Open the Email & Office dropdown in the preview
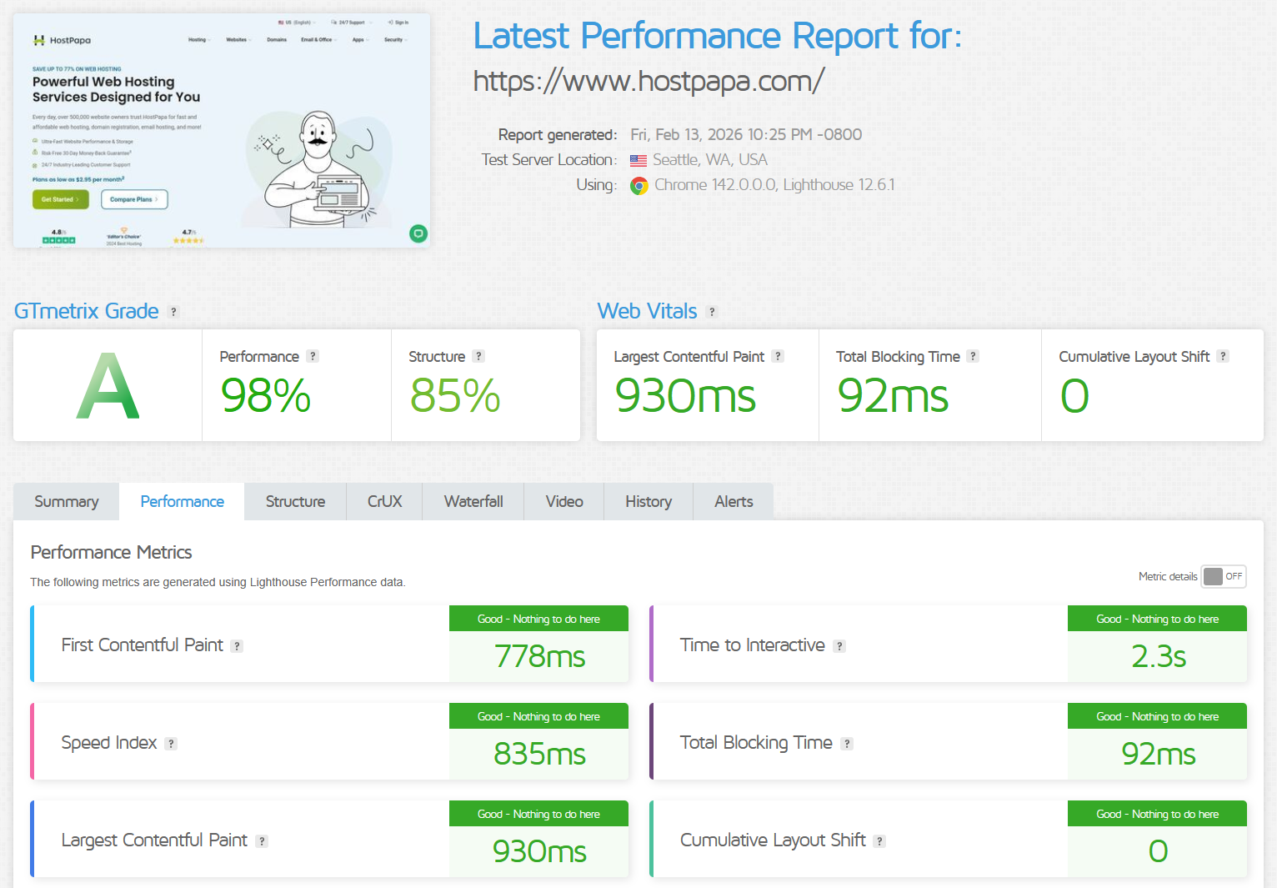This screenshot has width=1277, height=888. pyautogui.click(x=318, y=39)
